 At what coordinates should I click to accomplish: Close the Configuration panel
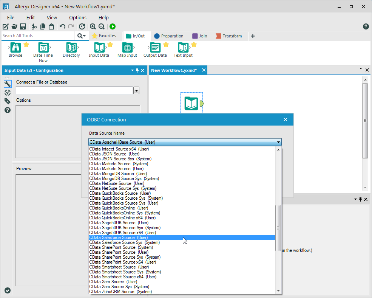[x=143, y=70]
